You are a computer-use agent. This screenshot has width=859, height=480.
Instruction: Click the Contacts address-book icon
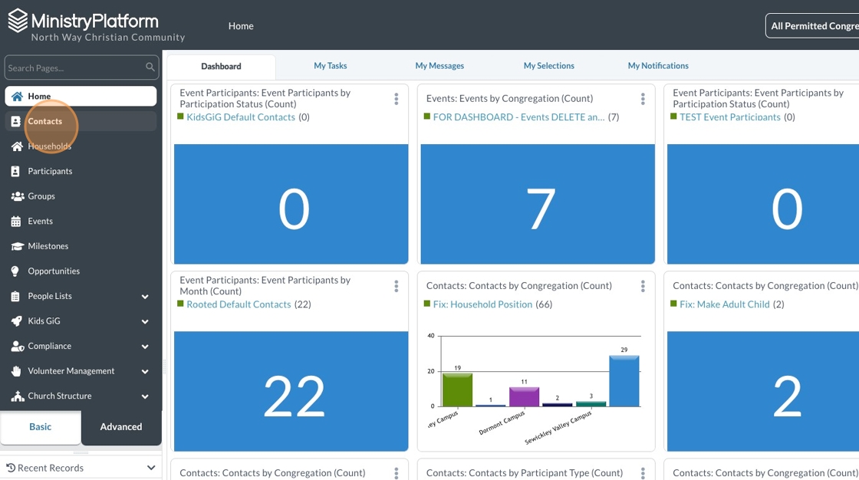pyautogui.click(x=16, y=122)
